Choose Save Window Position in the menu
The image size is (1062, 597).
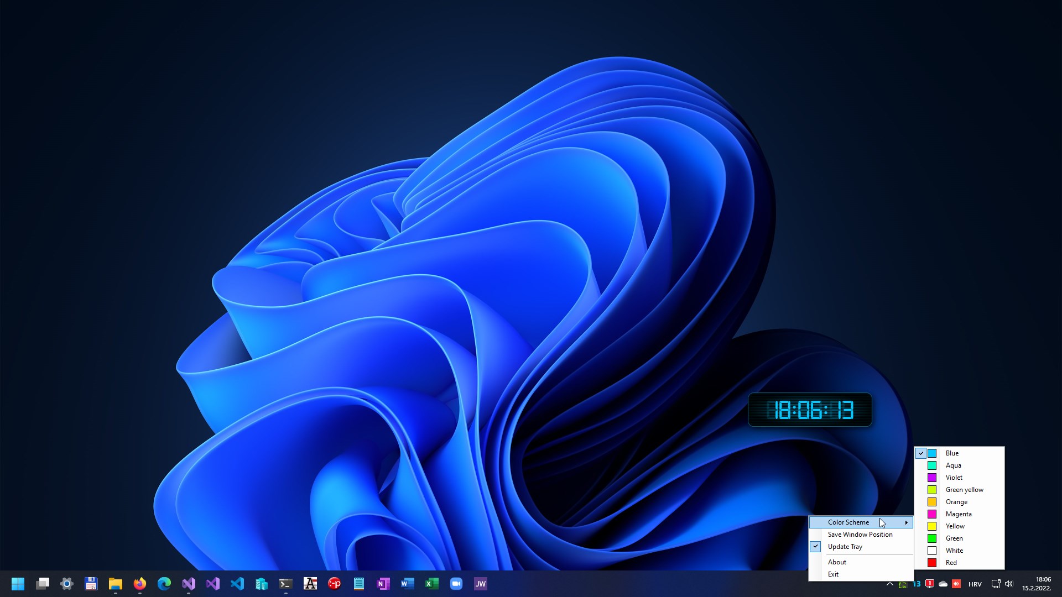point(861,535)
